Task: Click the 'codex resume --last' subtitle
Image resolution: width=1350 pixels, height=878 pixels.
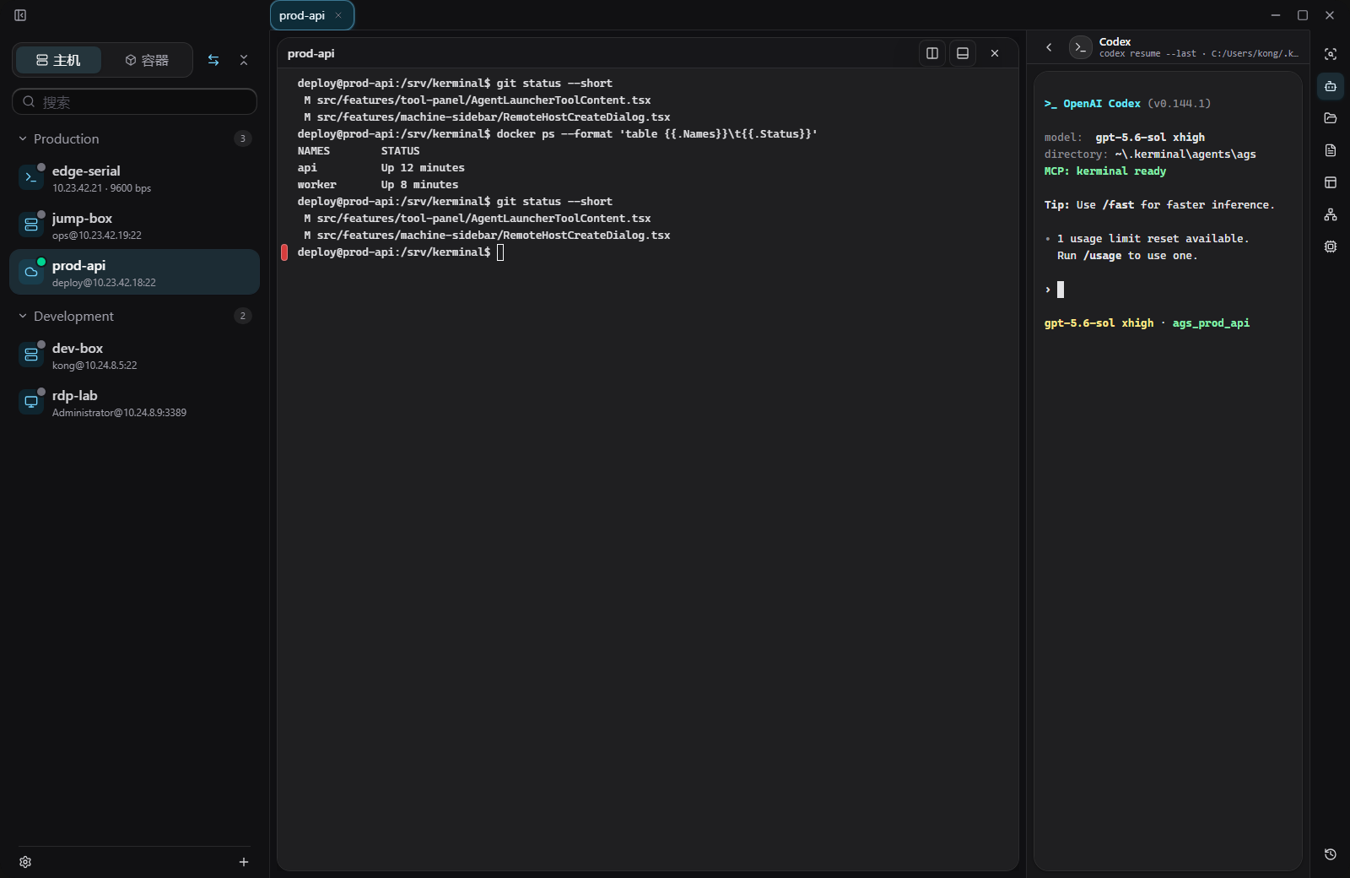Action: pyautogui.click(x=1147, y=53)
